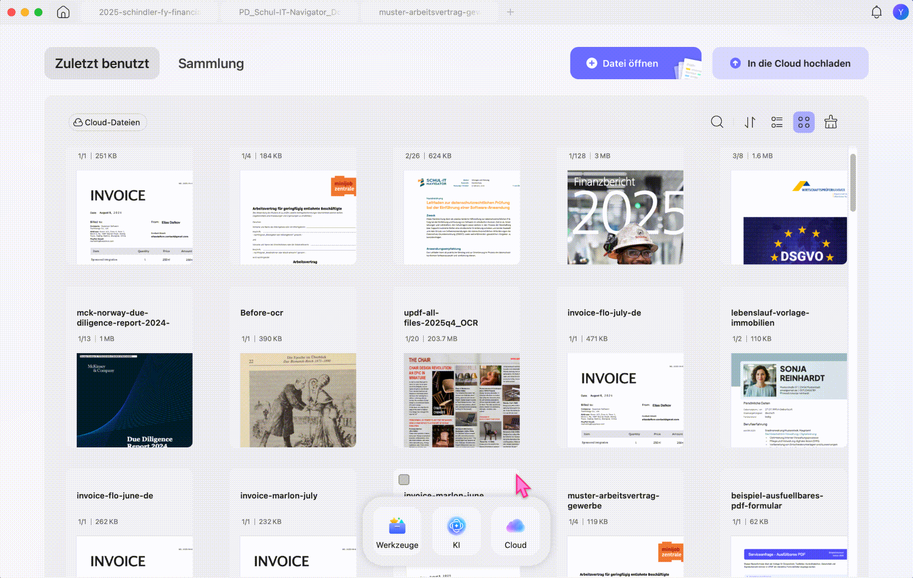Open the invoice-flo-july-de INVOICE thumbnail

click(x=625, y=400)
